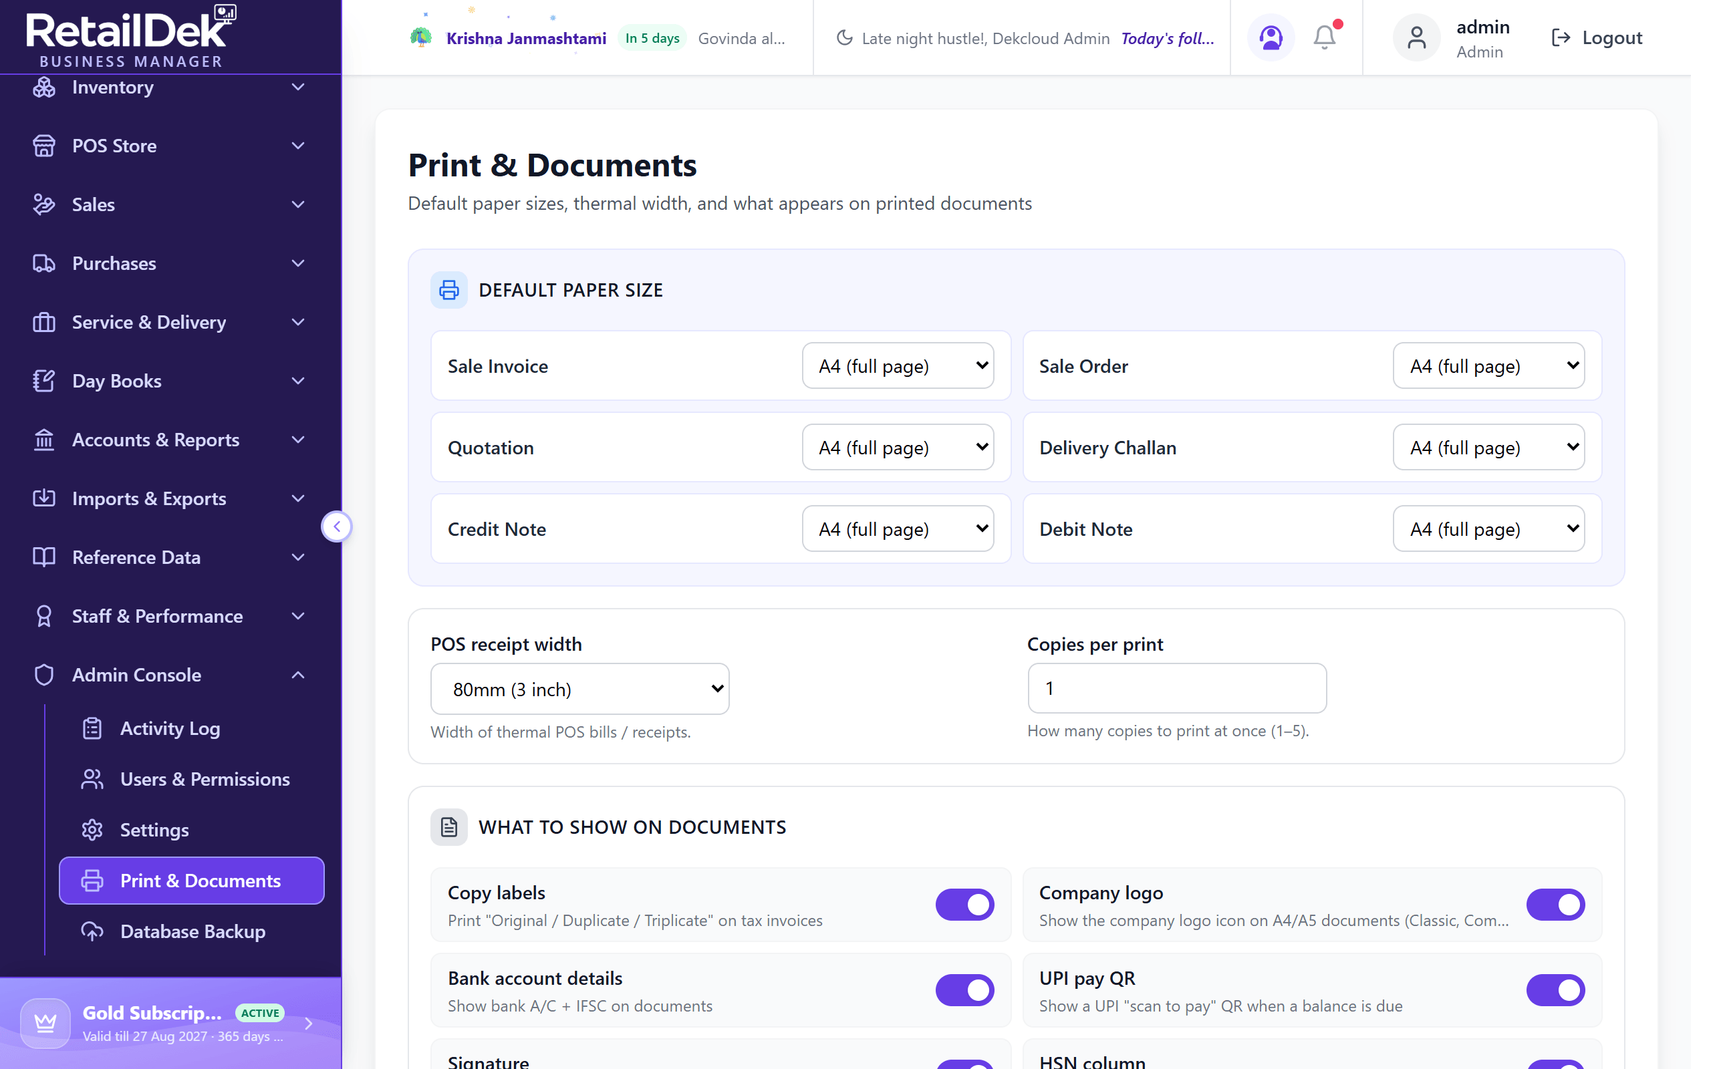Viewport: 1711px width, 1069px height.
Task: Click the Reference Data book icon
Action: (x=44, y=557)
